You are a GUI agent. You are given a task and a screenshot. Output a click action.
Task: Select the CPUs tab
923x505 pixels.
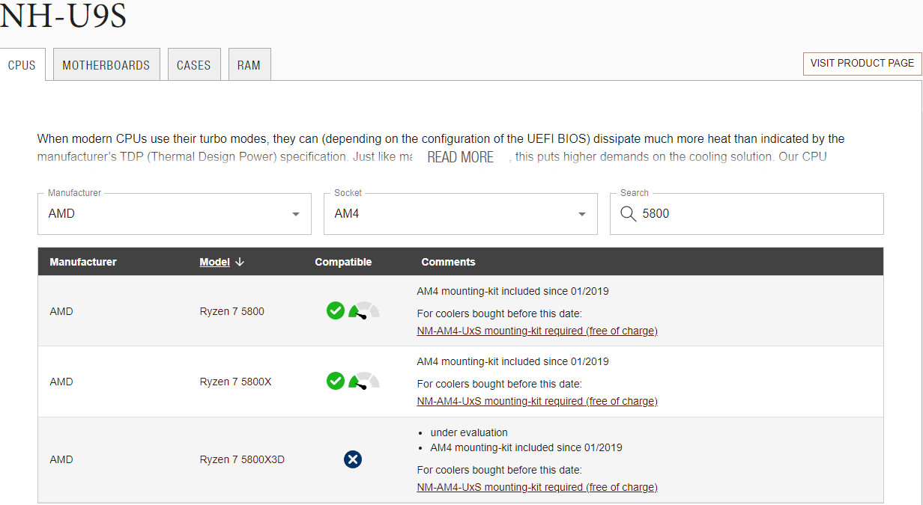pyautogui.click(x=22, y=65)
